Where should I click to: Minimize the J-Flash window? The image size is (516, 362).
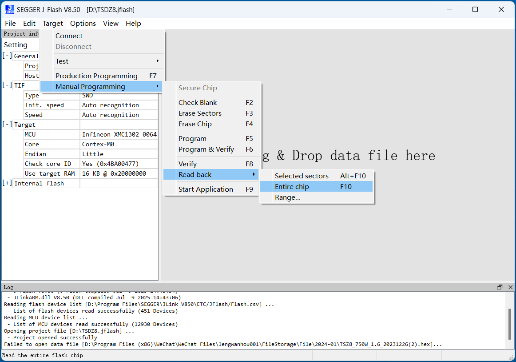pyautogui.click(x=449, y=9)
